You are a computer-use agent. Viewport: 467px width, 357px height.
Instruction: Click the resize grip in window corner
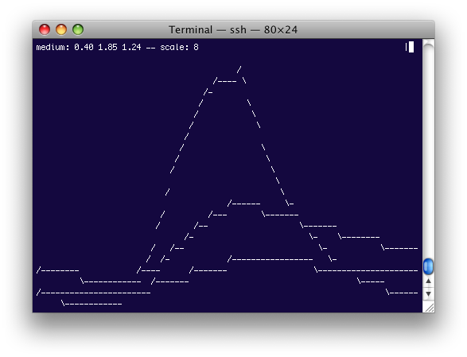(429, 307)
